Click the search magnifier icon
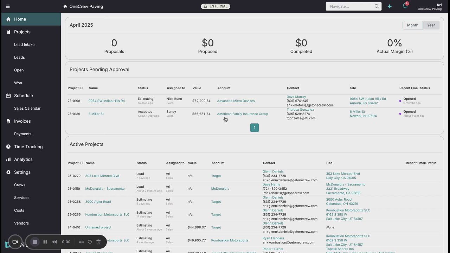 click(x=377, y=6)
